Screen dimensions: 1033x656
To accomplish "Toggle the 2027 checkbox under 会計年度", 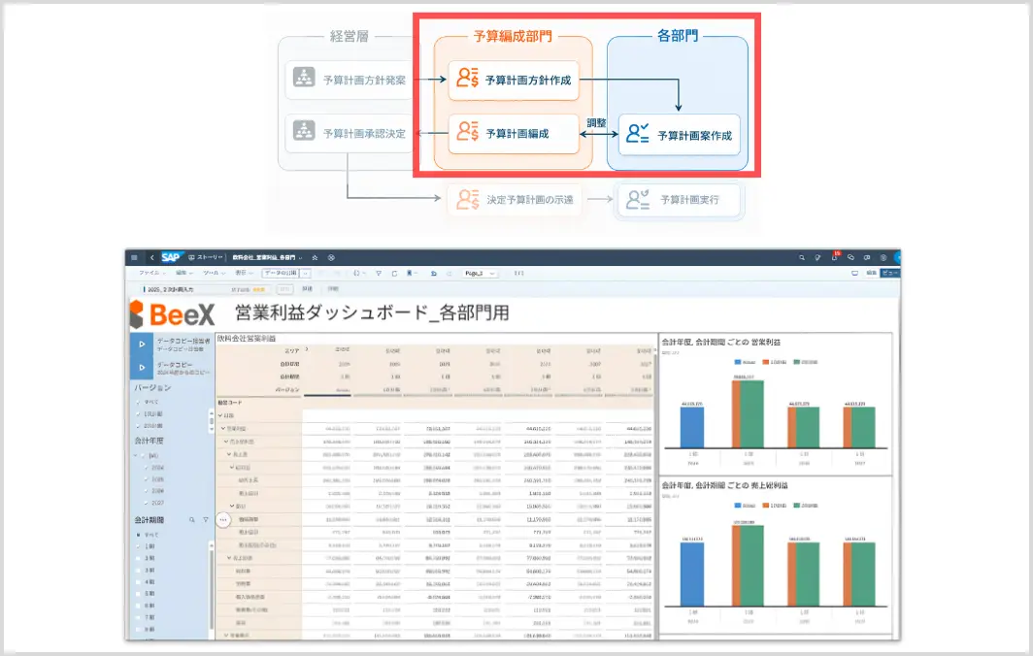I will pos(147,504).
